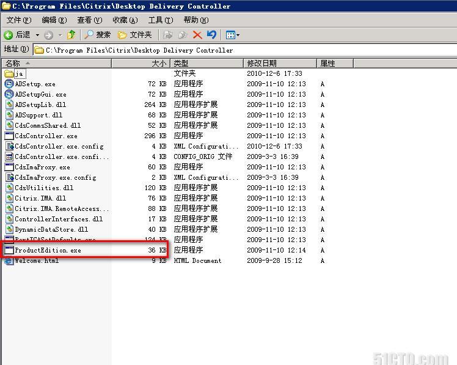The height and width of the screenshot is (365, 457).
Task: Sort by 属性 column header
Action: click(x=335, y=64)
